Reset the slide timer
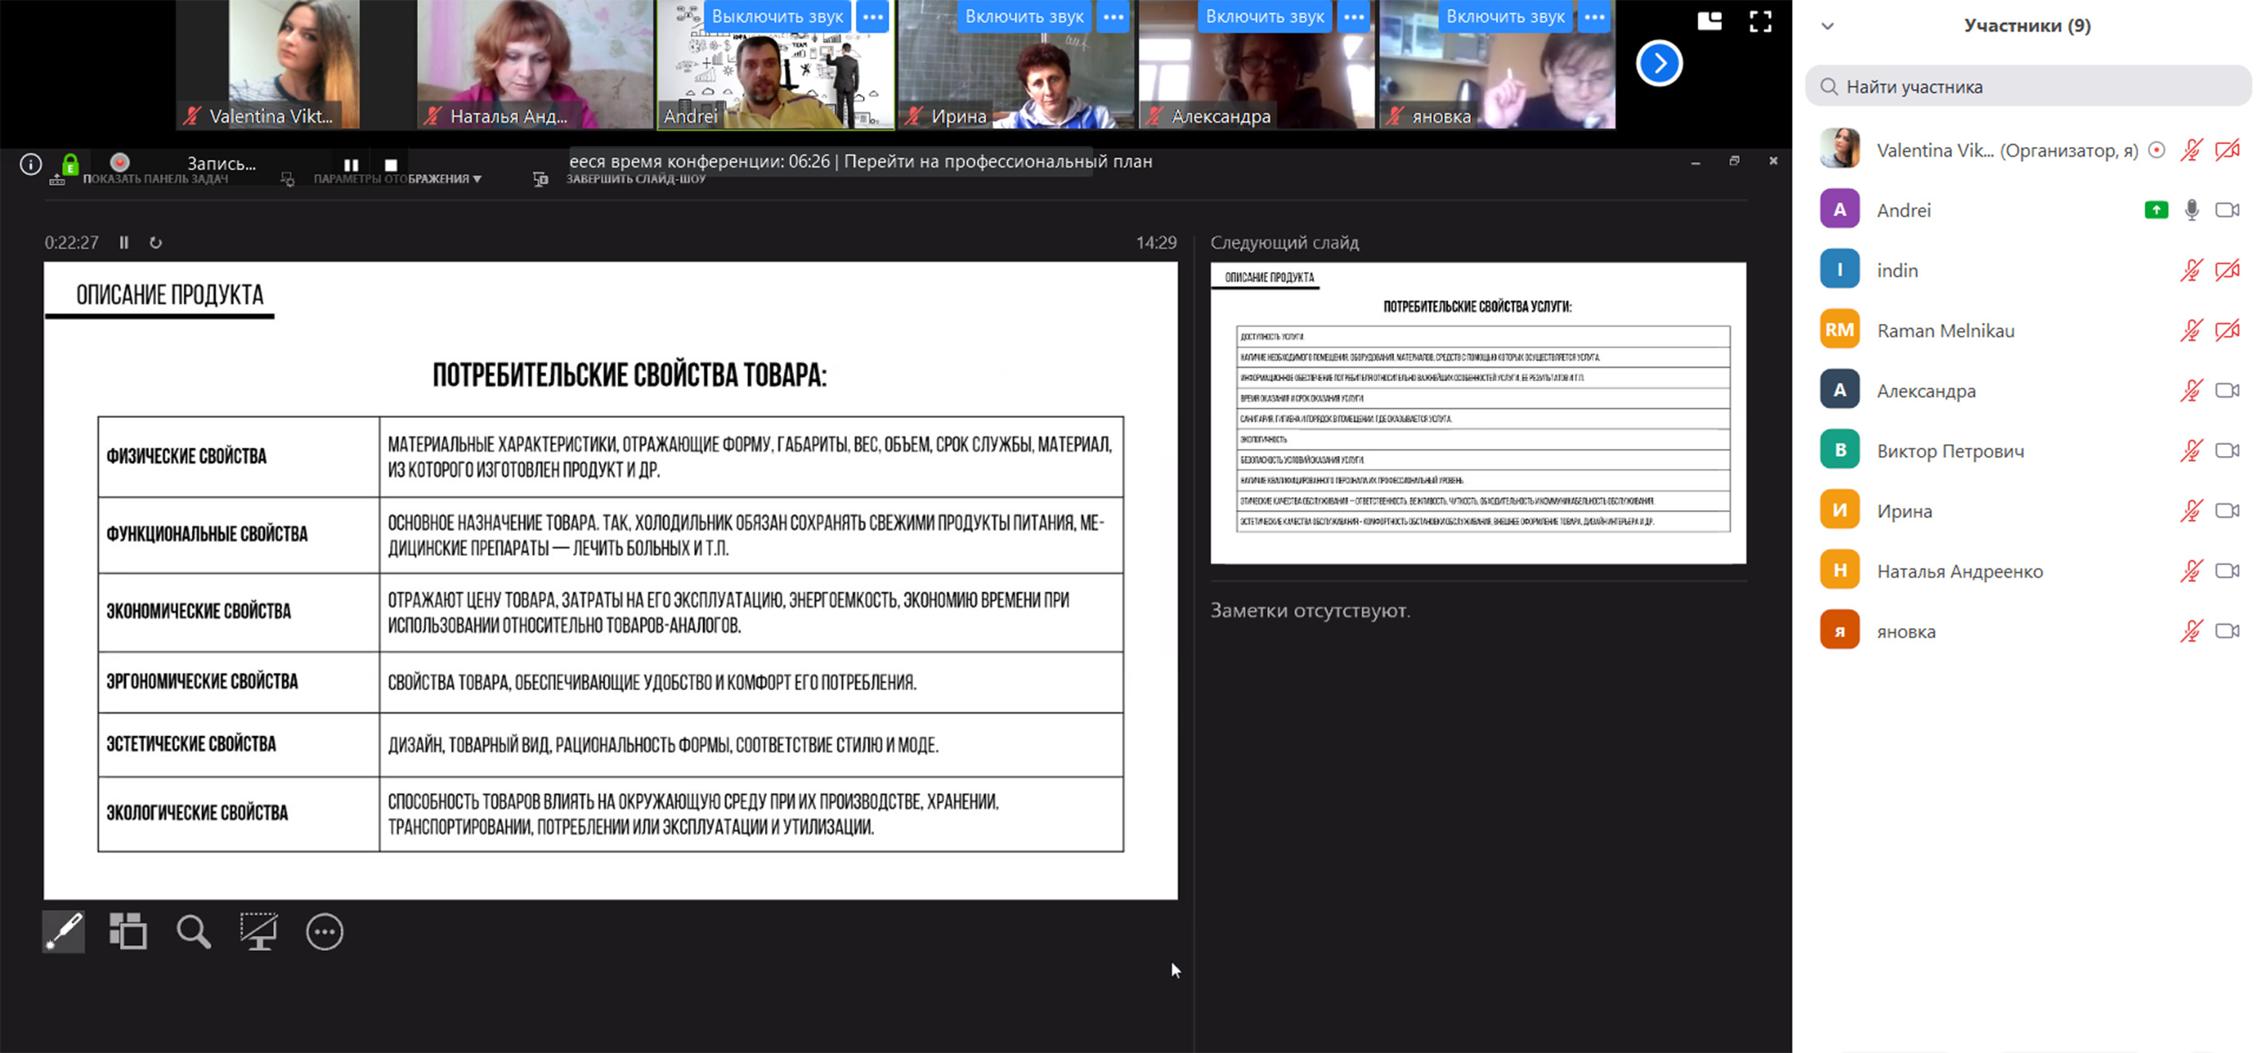2264x1053 pixels. 155,243
